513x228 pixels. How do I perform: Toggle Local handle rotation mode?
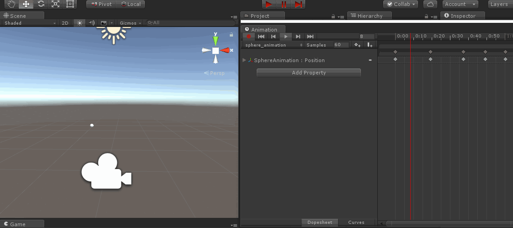pos(131,4)
